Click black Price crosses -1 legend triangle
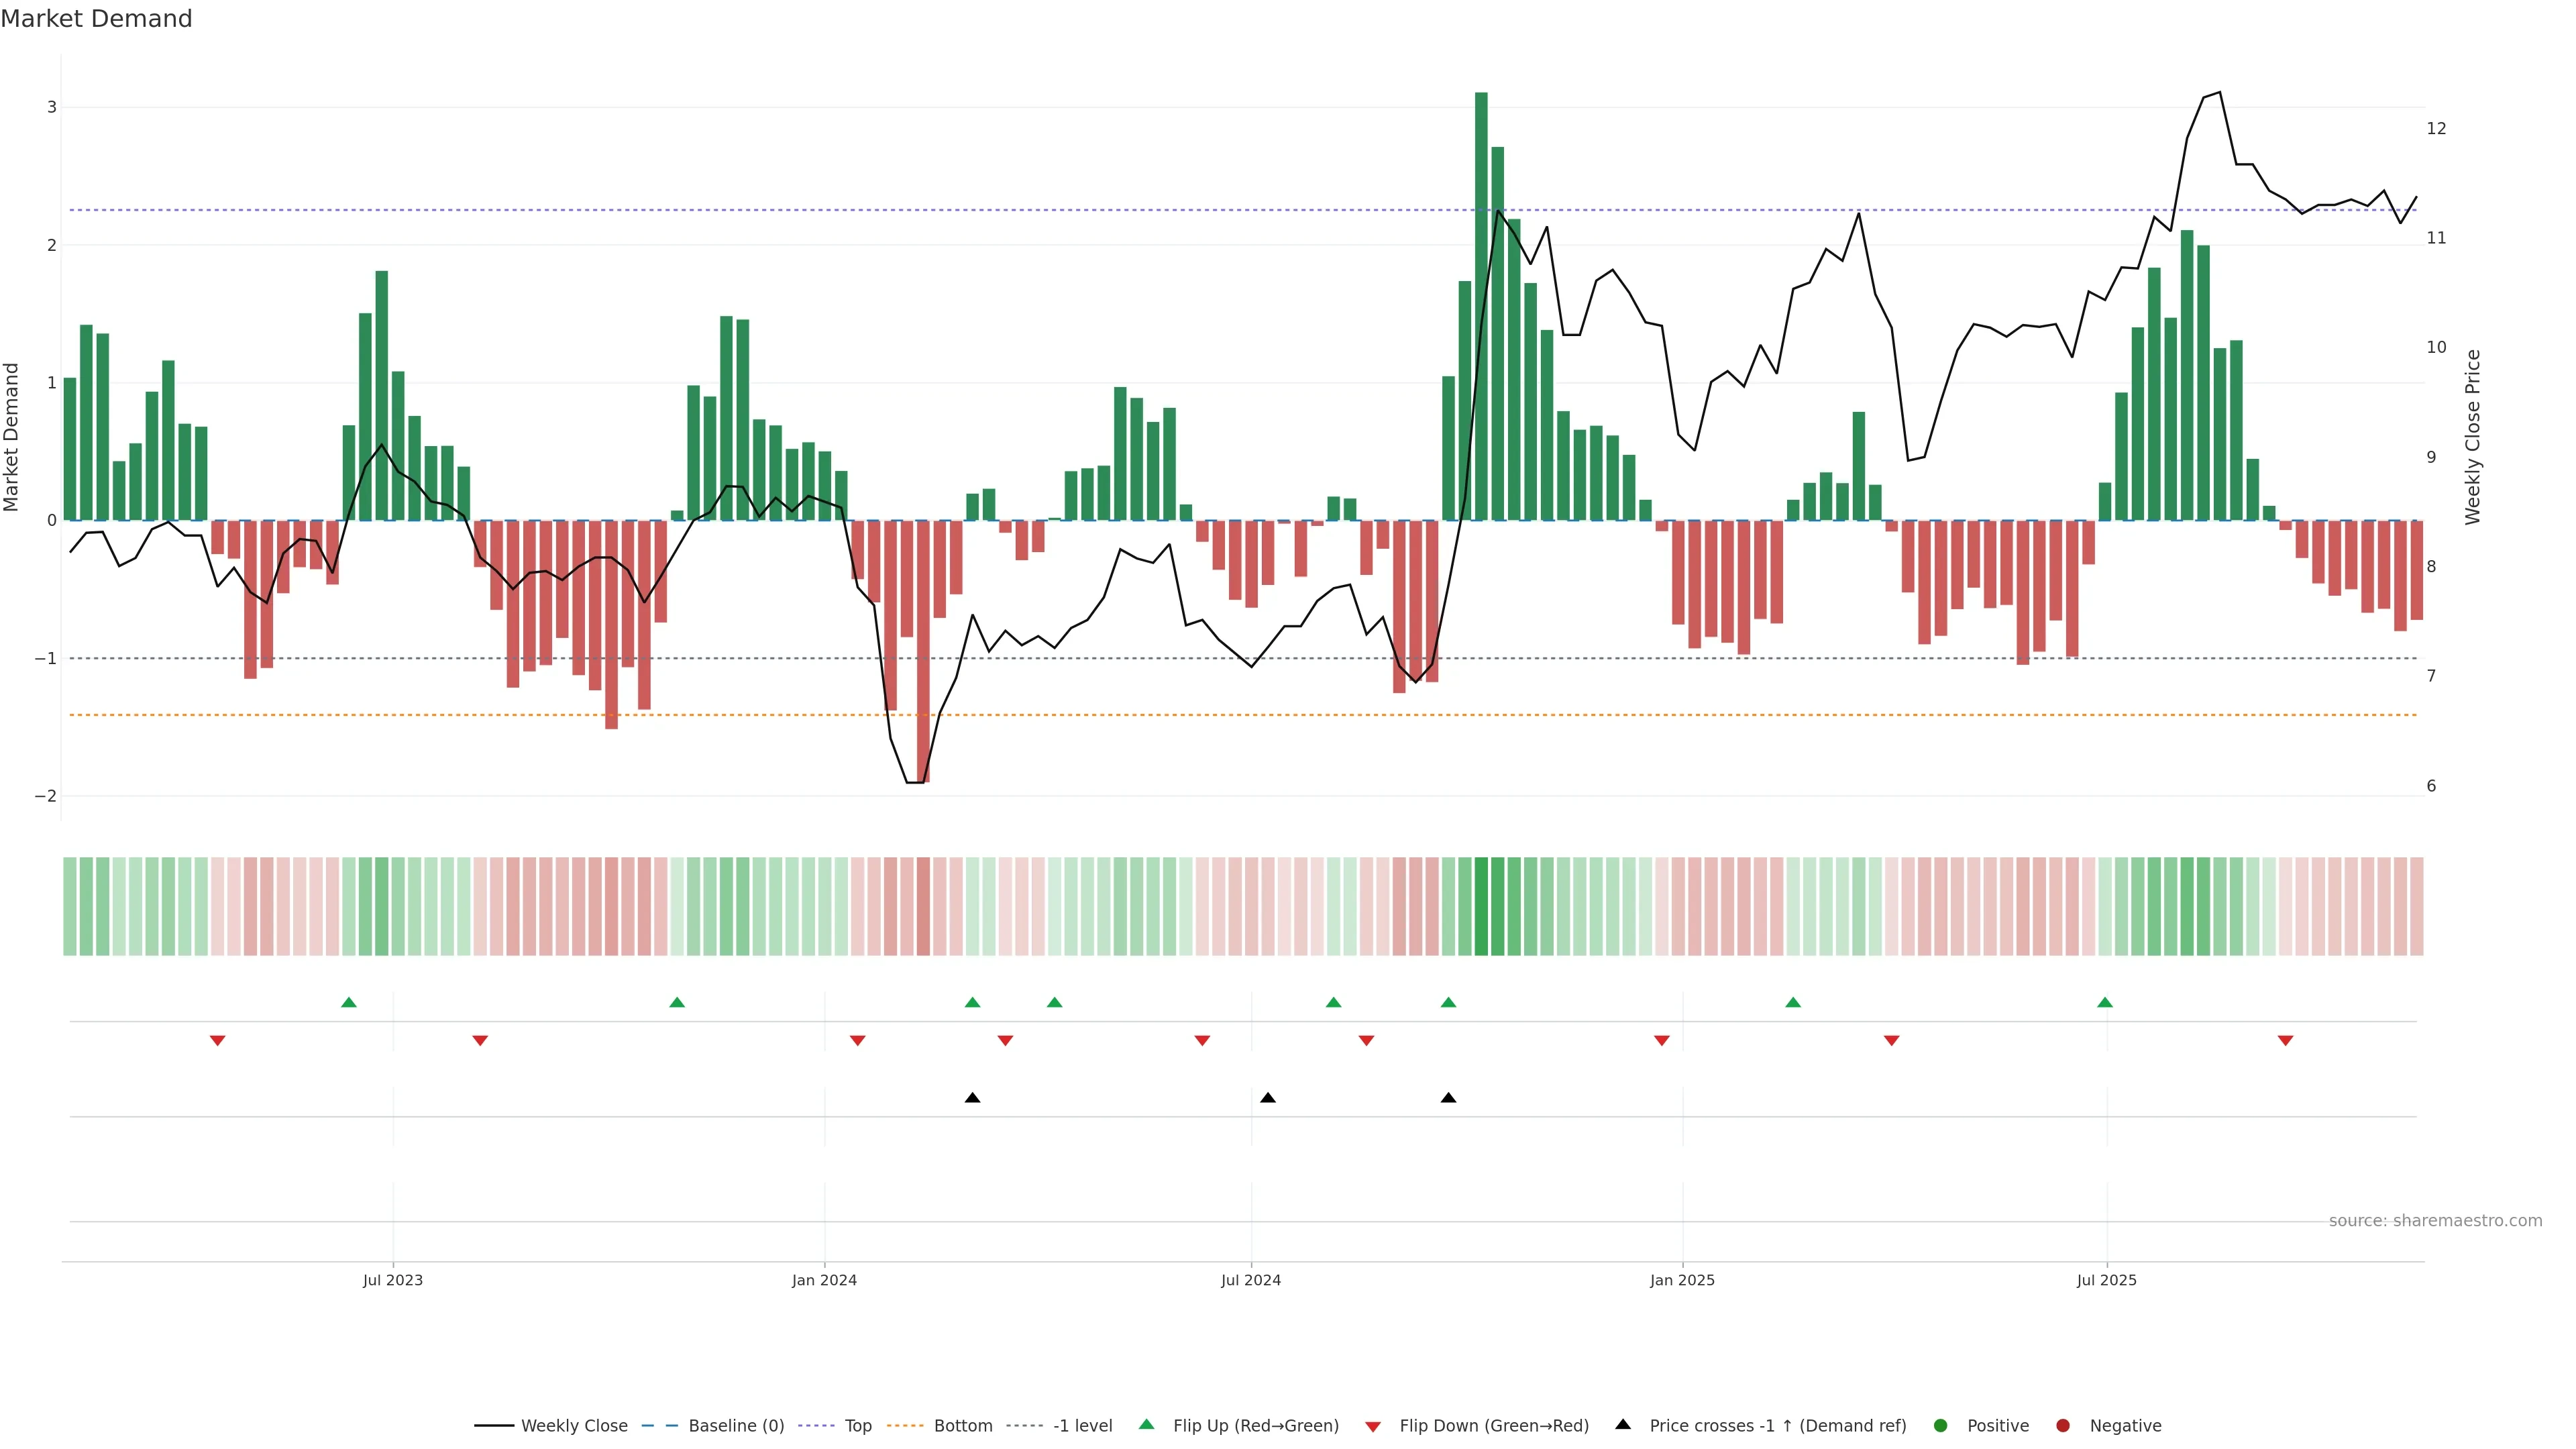The height and width of the screenshot is (1449, 2576). (x=1623, y=1425)
